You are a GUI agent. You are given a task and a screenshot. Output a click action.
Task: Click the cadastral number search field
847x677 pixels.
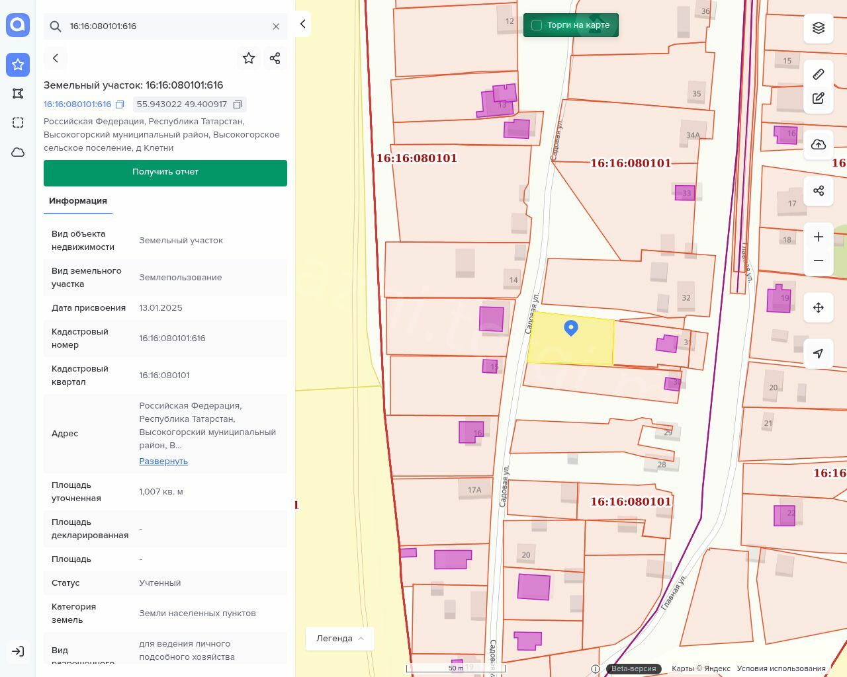coord(165,26)
